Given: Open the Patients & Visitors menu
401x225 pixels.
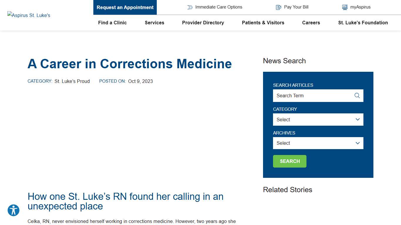Looking at the screenshot, I should (x=263, y=23).
